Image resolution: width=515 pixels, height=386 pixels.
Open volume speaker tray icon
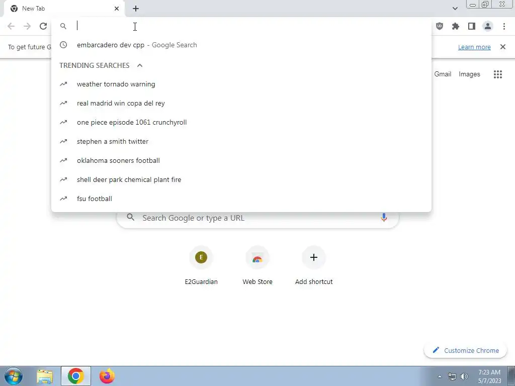click(464, 376)
